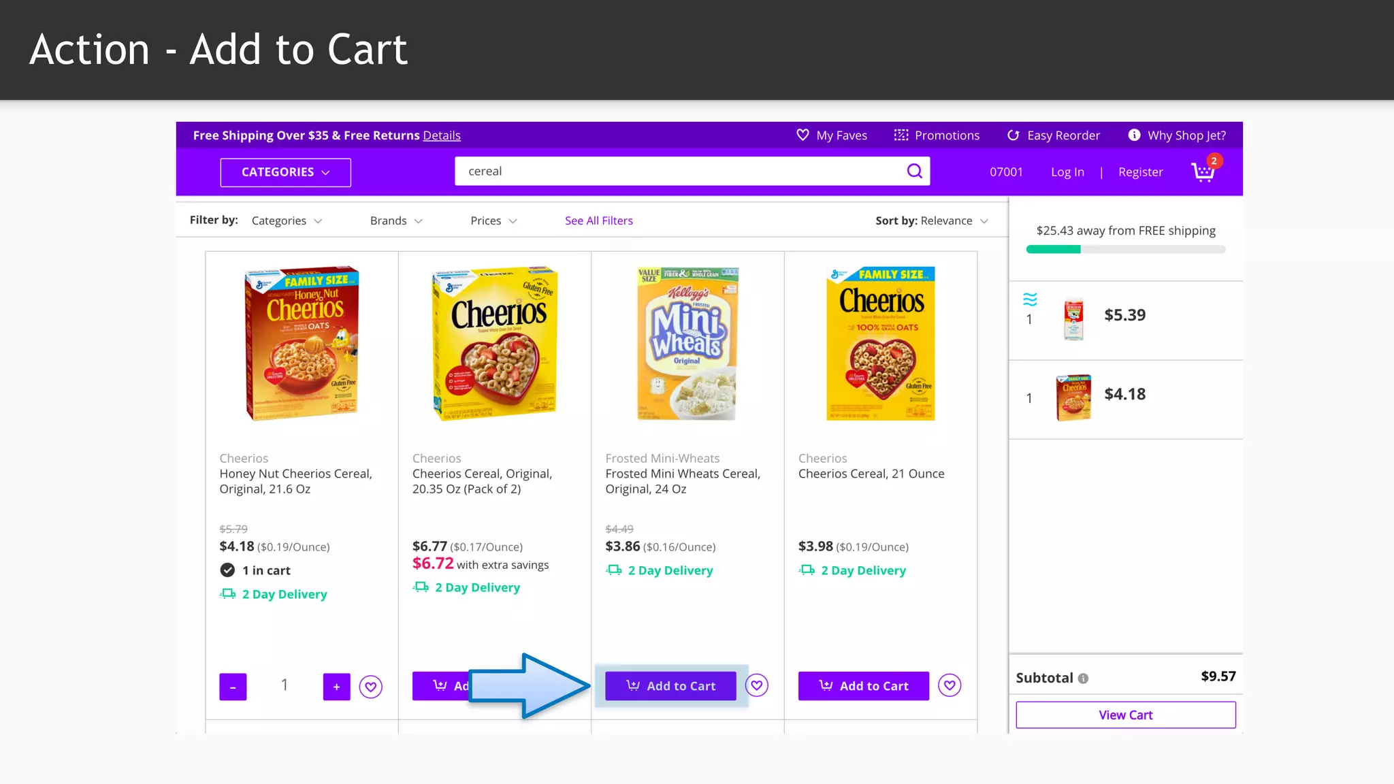Add Cheerios 21 Ounce to cart
Image resolution: width=1394 pixels, height=784 pixels.
tap(864, 686)
